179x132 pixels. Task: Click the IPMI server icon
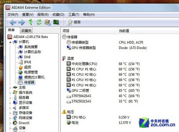21,62
